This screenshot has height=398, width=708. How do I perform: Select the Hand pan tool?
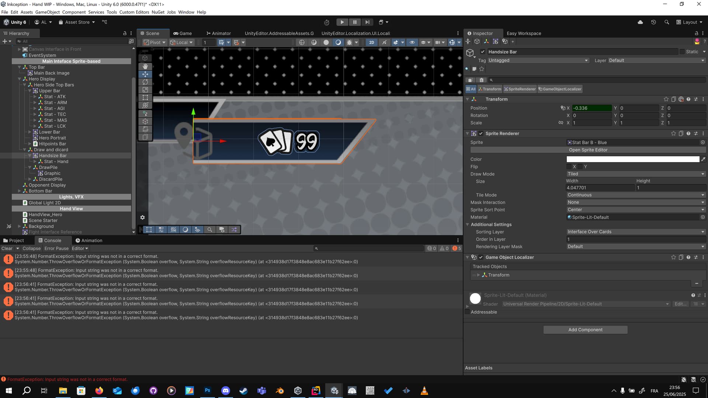[x=145, y=66]
